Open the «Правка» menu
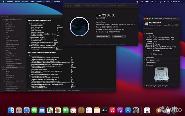Image resolution: width=185 pixels, height=116 pixels. pyautogui.click(x=25, y=2)
